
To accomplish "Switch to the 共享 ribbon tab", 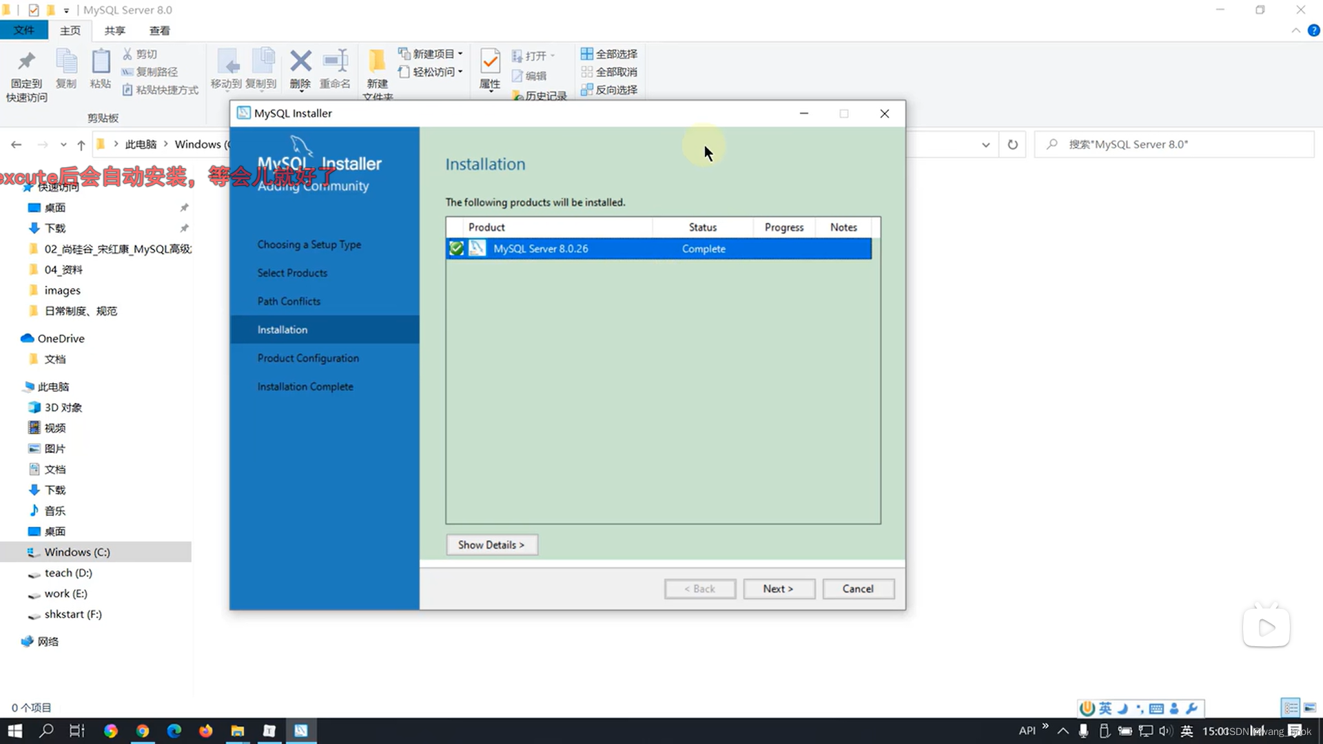I will [115, 30].
